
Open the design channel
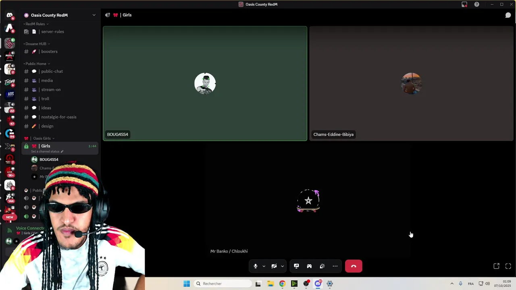pos(60,126)
